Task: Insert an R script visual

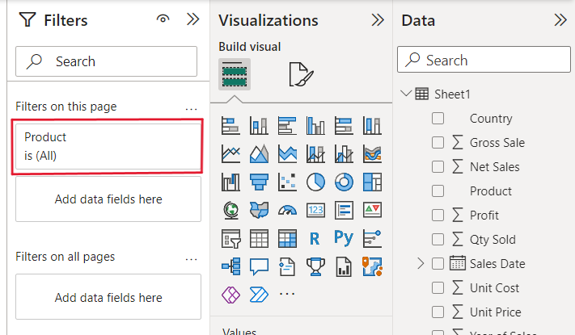Action: [x=315, y=238]
